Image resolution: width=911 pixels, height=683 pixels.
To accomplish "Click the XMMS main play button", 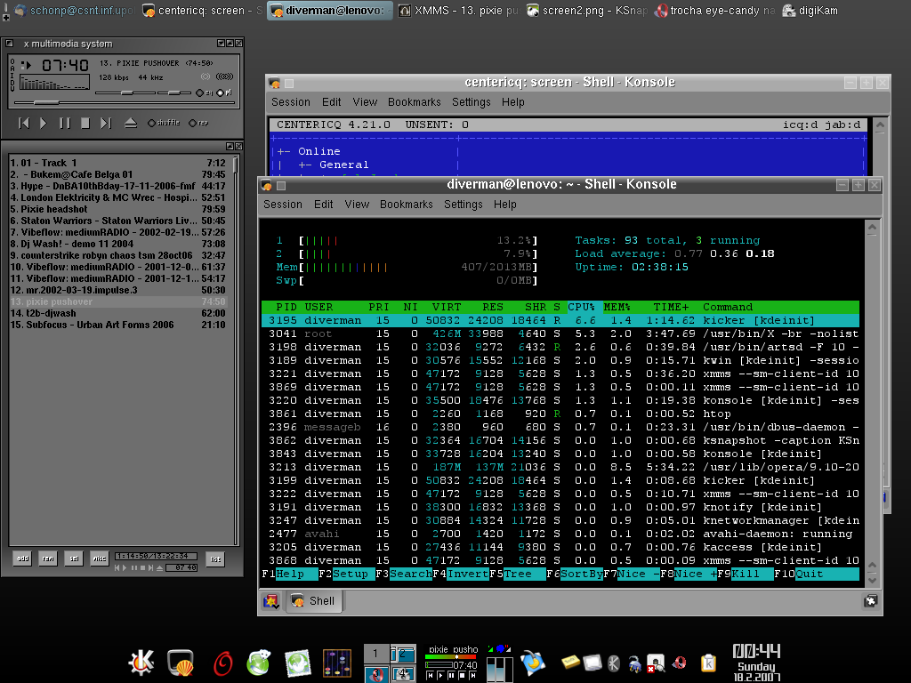I will [43, 123].
